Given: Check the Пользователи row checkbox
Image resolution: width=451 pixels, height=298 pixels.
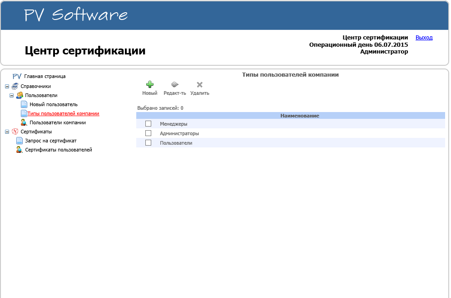Looking at the screenshot, I should (149, 142).
